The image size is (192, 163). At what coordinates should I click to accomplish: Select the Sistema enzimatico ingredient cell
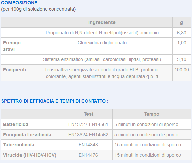[102, 60]
